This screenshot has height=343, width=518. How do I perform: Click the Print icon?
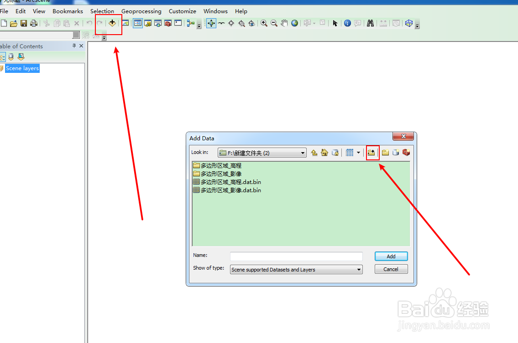point(33,23)
